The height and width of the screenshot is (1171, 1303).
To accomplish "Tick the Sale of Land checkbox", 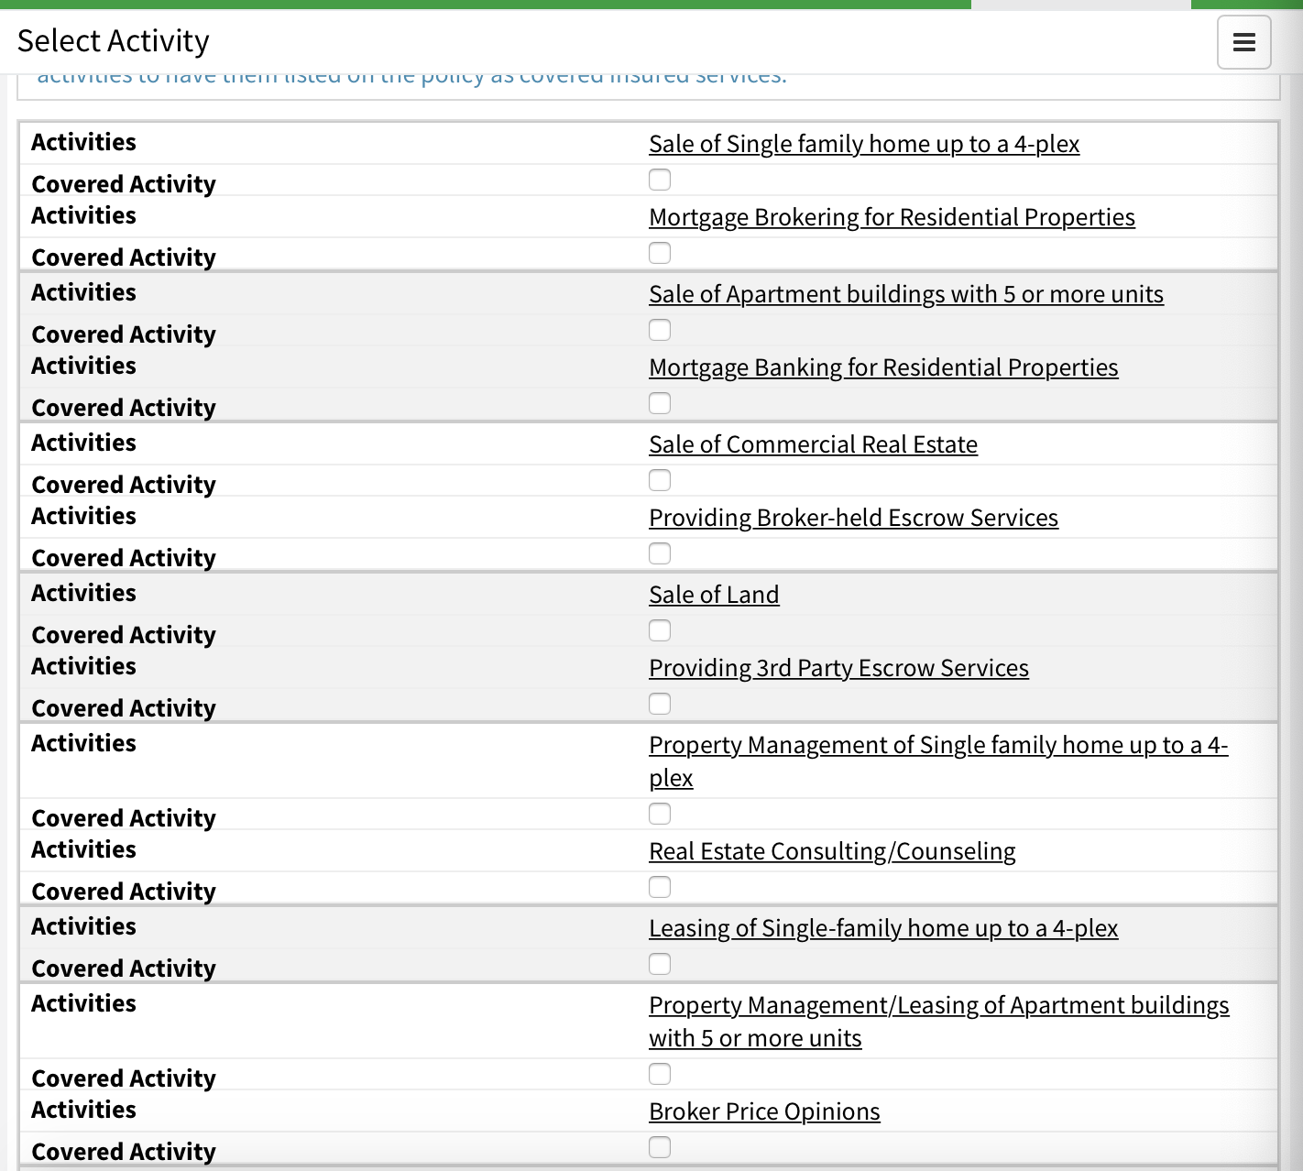I will [x=660, y=630].
